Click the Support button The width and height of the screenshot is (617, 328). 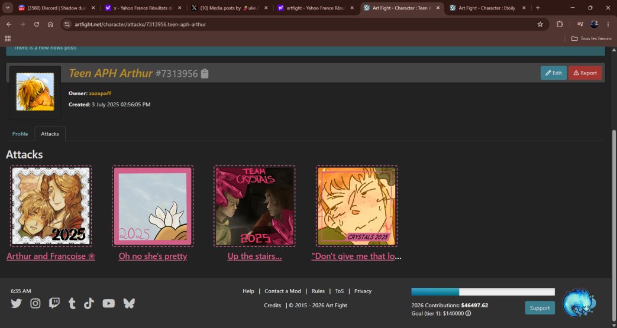(x=540, y=308)
